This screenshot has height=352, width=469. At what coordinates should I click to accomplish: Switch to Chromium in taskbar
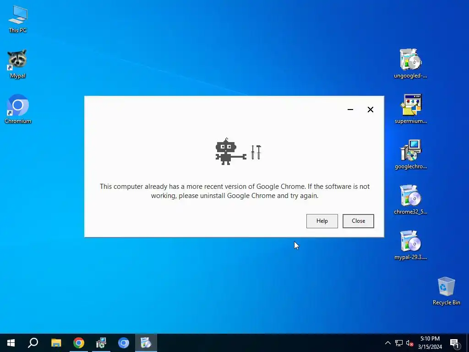tap(124, 343)
